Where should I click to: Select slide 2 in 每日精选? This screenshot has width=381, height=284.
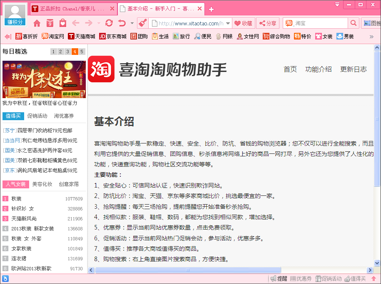click(60, 52)
